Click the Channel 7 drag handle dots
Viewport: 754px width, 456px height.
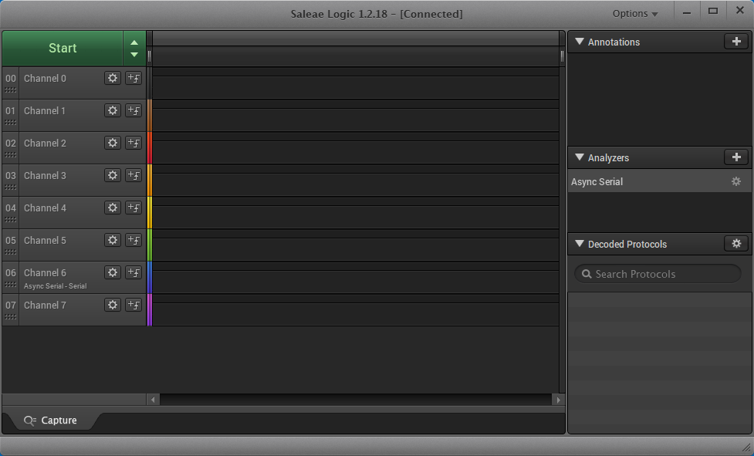coord(10,317)
